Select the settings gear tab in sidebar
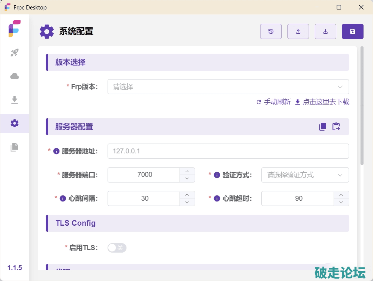This screenshot has width=373, height=281. [x=14, y=123]
